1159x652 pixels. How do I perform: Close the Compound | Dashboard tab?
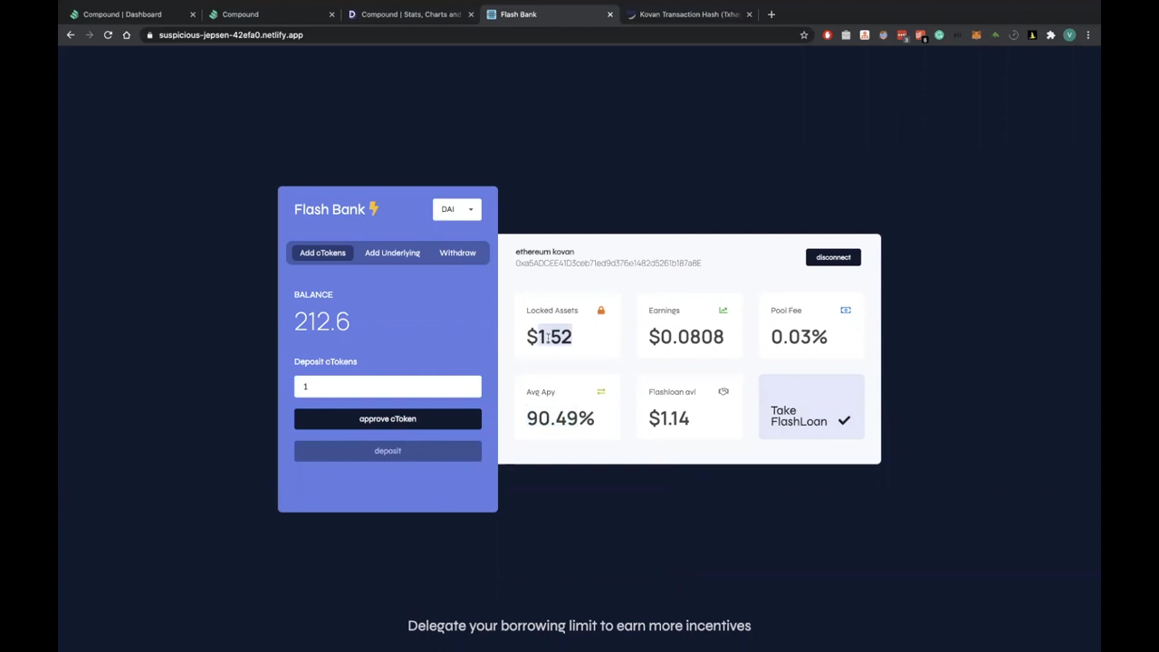pos(193,14)
